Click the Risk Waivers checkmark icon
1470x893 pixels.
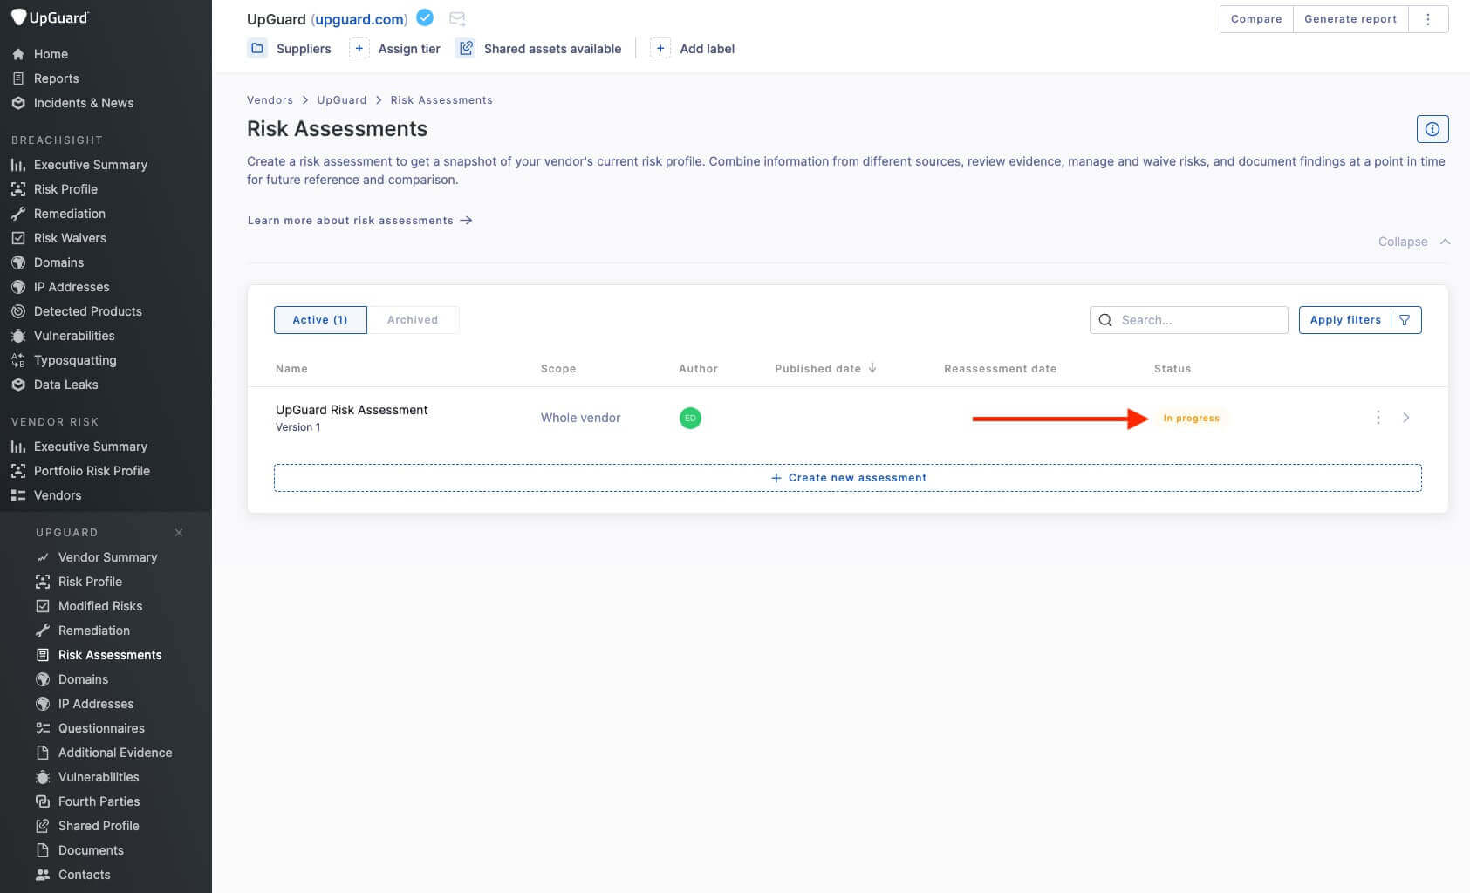pyautogui.click(x=17, y=238)
